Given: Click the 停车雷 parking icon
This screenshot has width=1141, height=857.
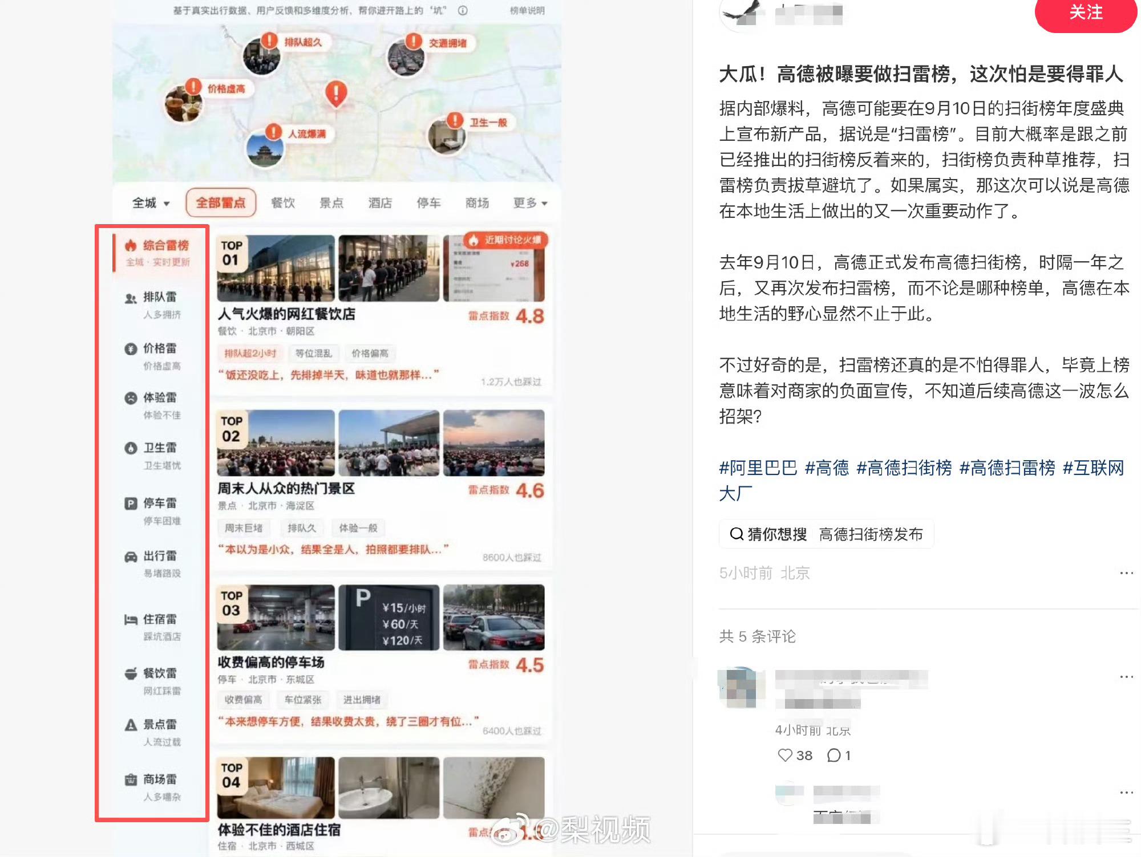Looking at the screenshot, I should coord(131,503).
